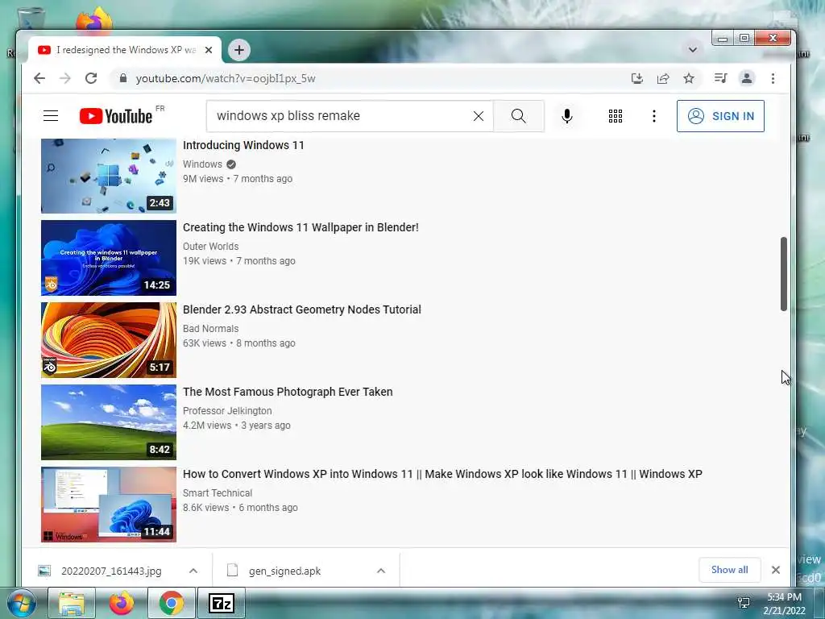Click the lock icon in the address bar
Screen dimensions: 825x619
pos(123,78)
